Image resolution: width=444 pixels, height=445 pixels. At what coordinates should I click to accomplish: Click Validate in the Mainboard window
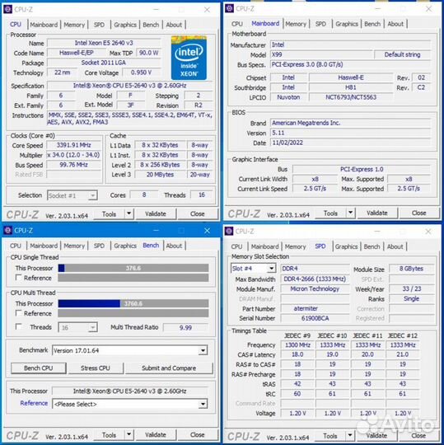(376, 213)
